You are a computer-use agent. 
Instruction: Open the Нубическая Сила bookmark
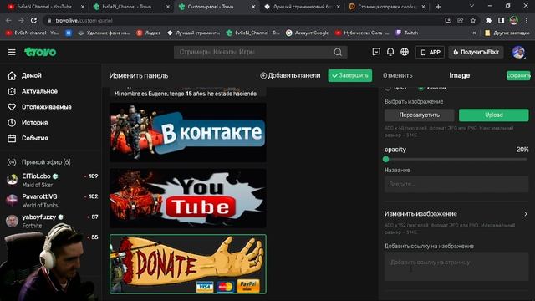click(362, 33)
